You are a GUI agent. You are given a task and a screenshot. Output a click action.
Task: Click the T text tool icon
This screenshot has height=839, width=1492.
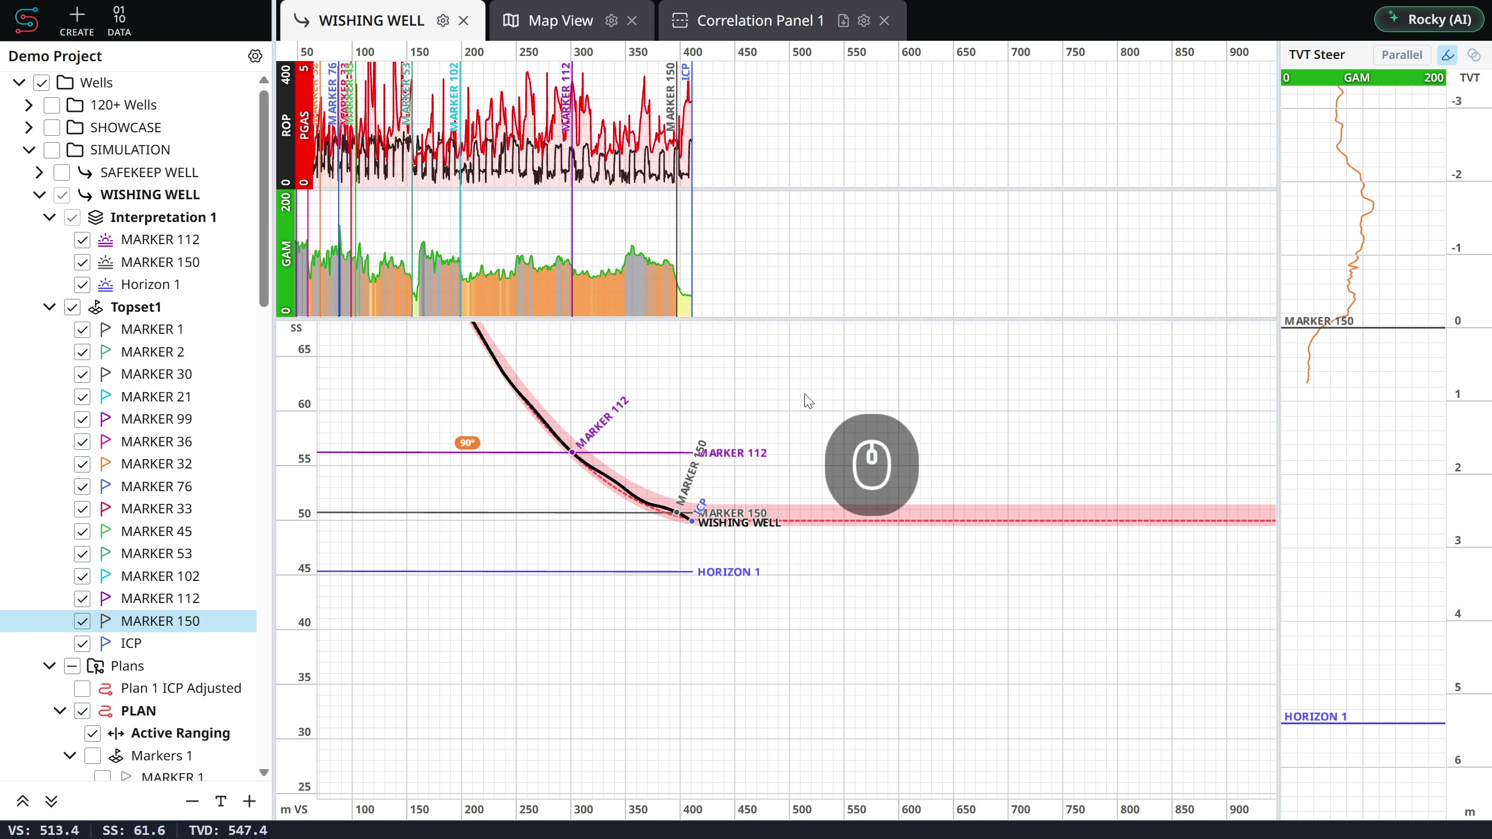tap(221, 801)
